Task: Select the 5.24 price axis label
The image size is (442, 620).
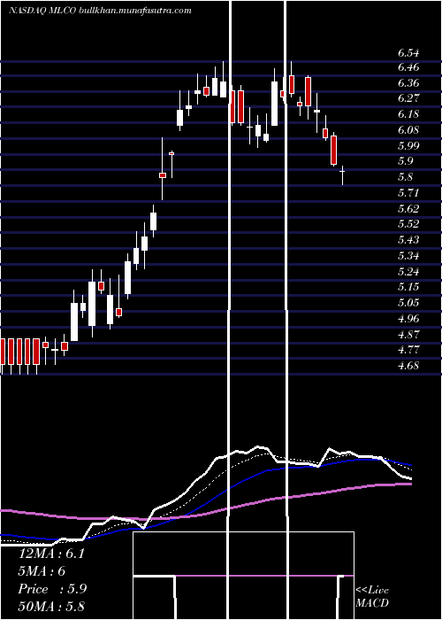Action: point(408,271)
